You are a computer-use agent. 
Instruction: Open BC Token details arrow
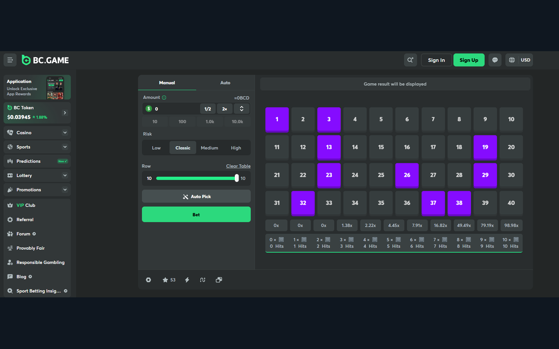point(65,113)
